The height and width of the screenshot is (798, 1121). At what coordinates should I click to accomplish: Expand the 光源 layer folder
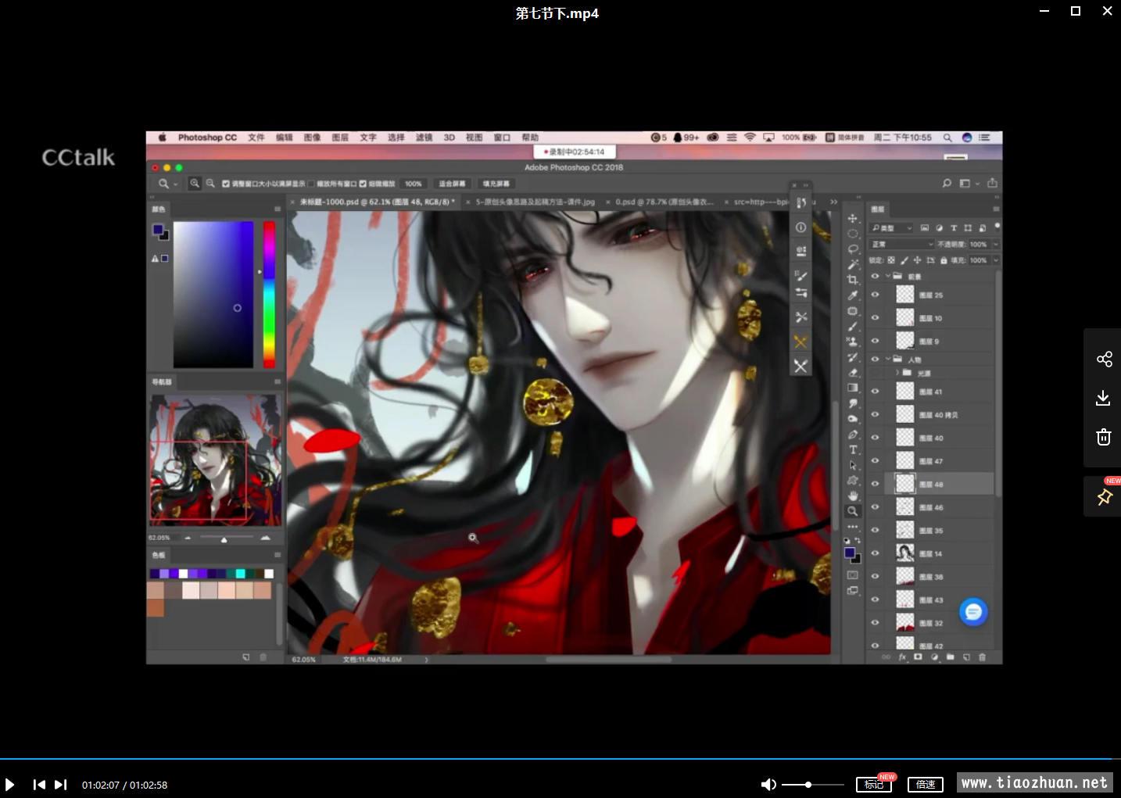tap(897, 373)
